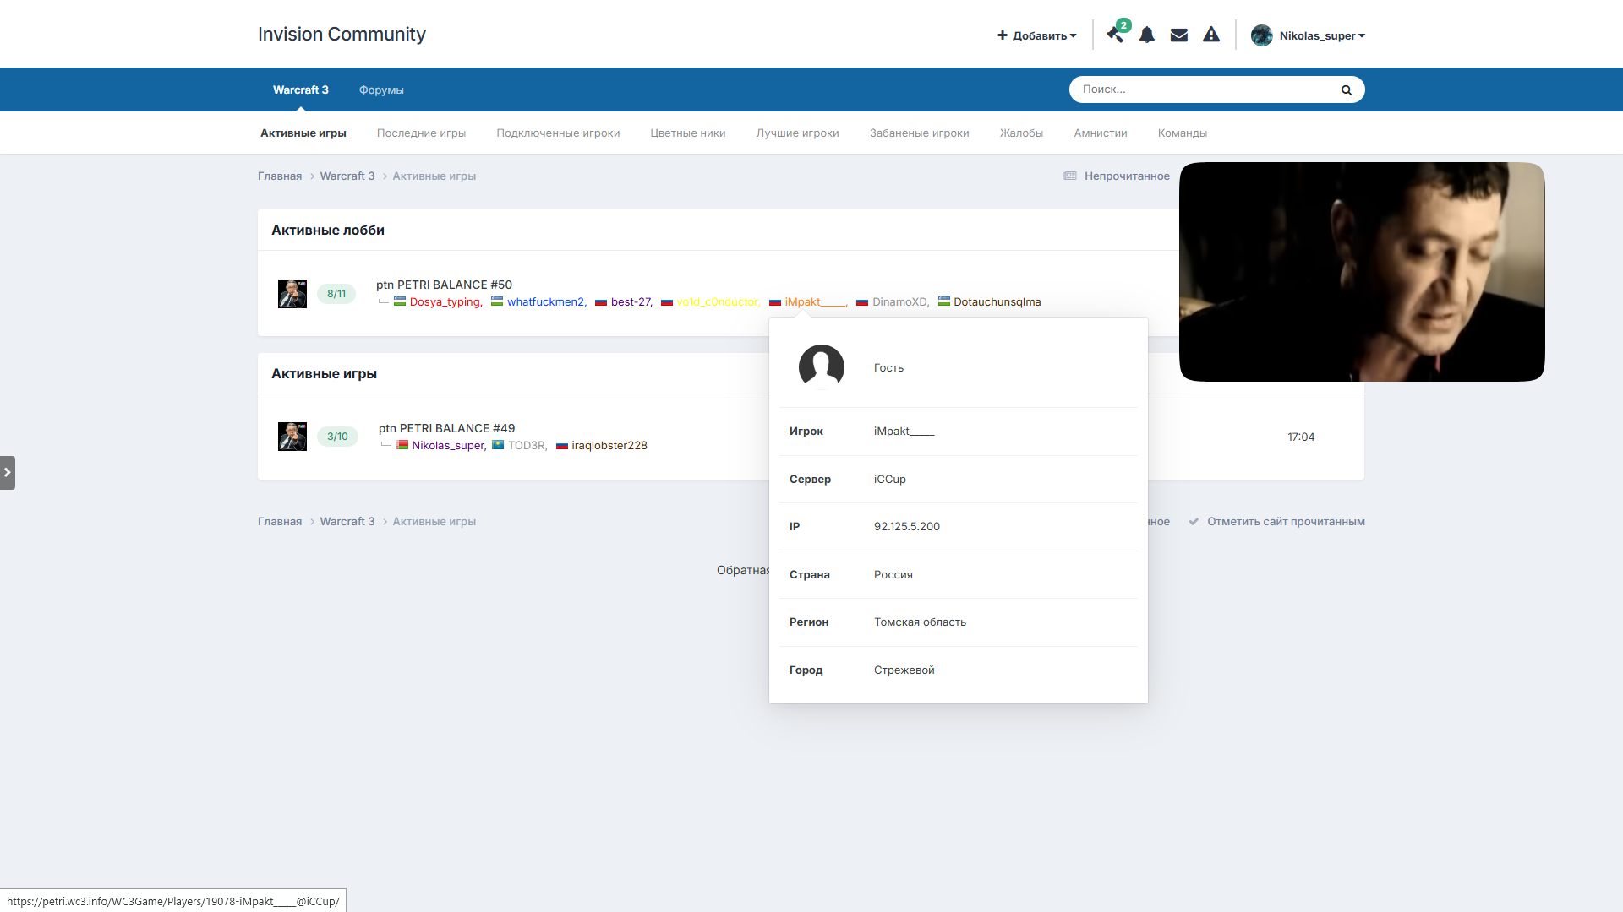The image size is (1623, 912).
Task: Open the ptn PETRI BALANCE #49 game
Action: (446, 428)
